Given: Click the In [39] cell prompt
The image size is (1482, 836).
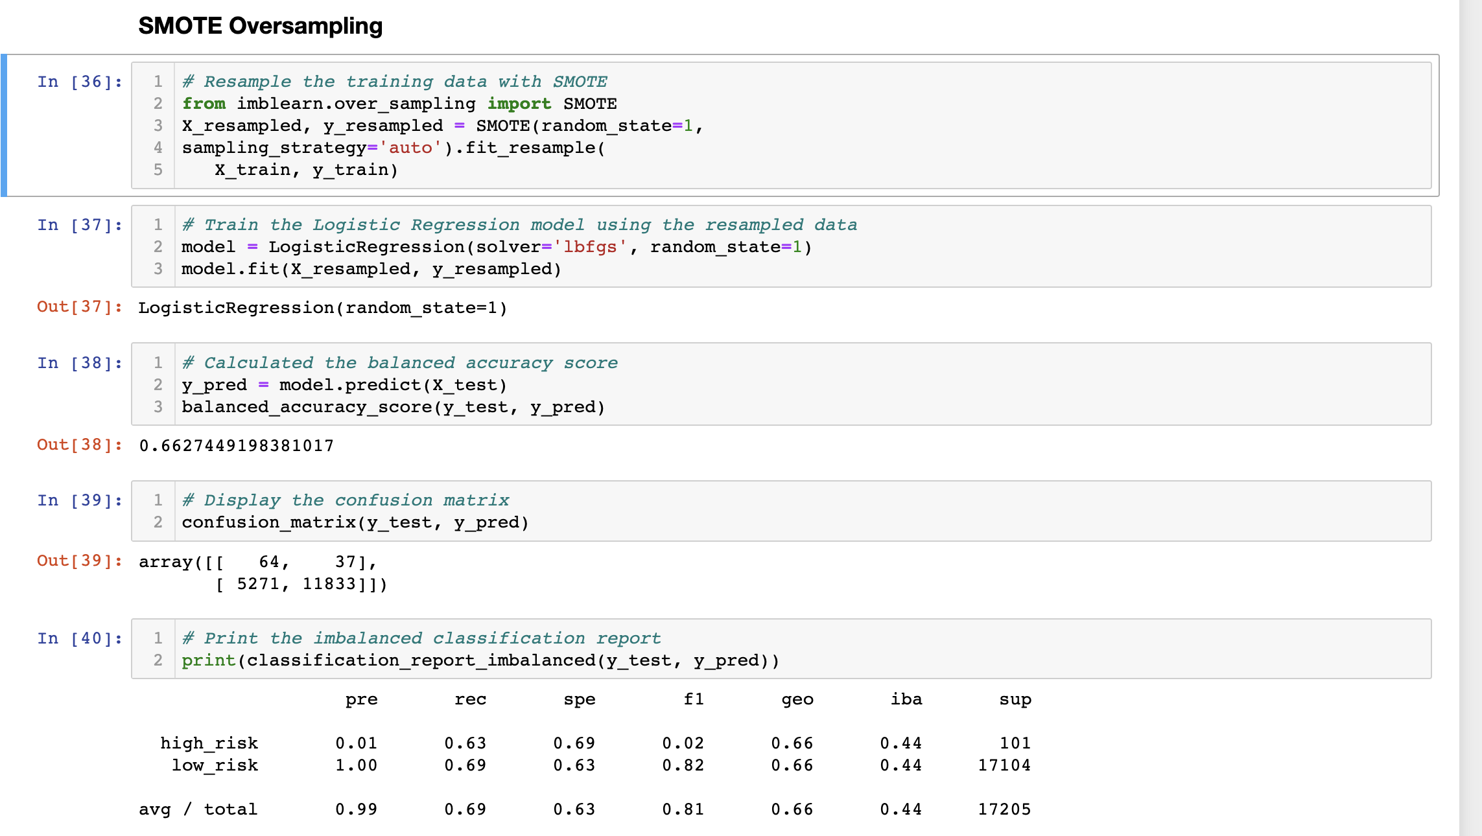Looking at the screenshot, I should click(x=79, y=500).
